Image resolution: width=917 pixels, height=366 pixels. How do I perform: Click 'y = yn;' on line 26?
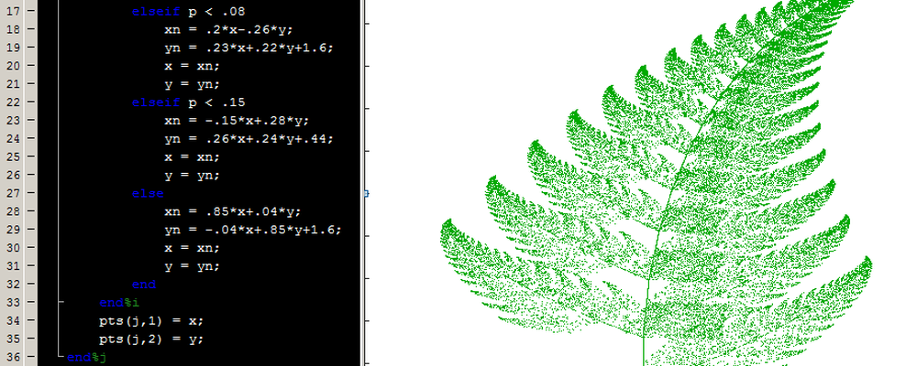[193, 175]
